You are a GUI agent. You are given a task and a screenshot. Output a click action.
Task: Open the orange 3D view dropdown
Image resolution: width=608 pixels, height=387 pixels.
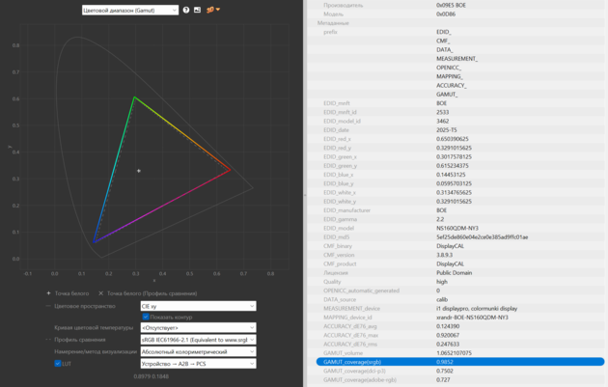point(213,10)
